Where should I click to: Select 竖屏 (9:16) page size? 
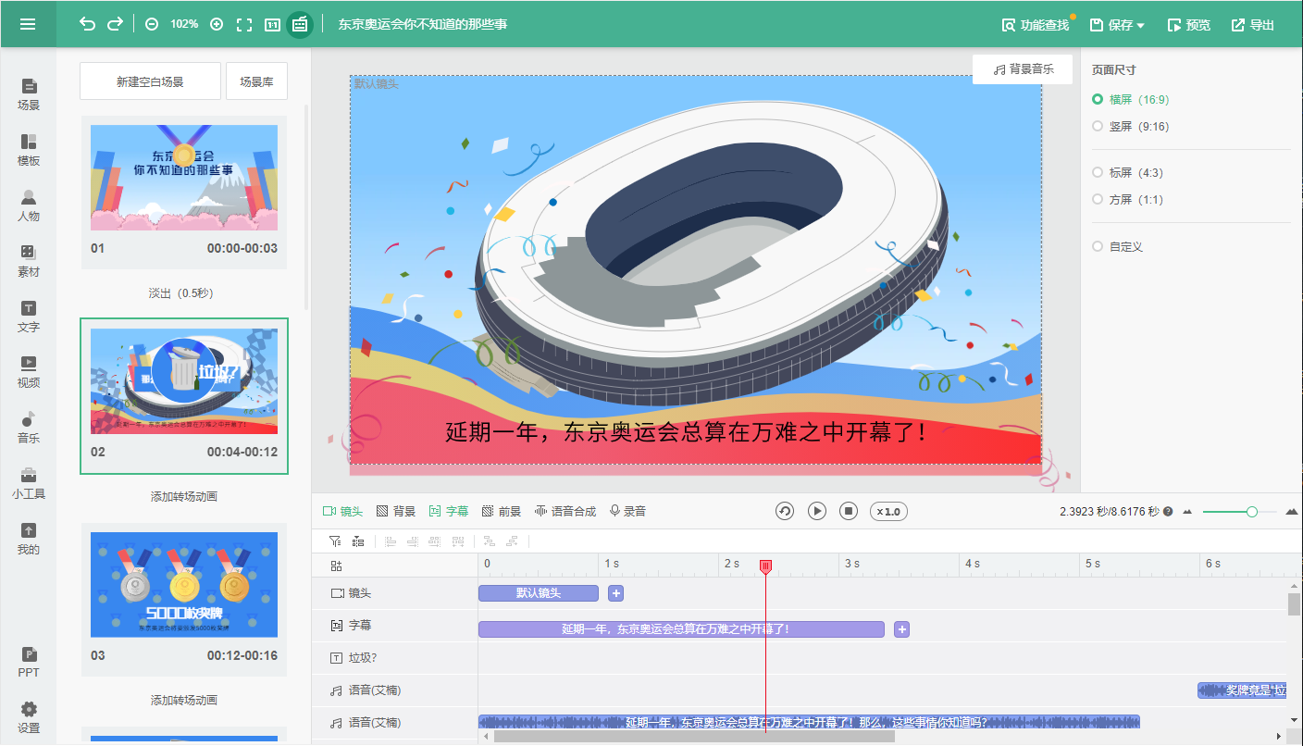pos(1129,126)
